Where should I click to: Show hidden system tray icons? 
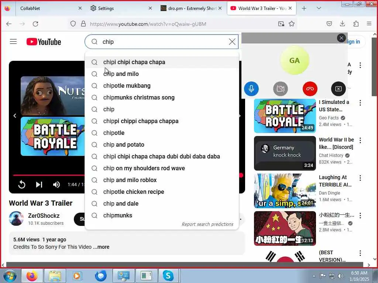(314, 276)
